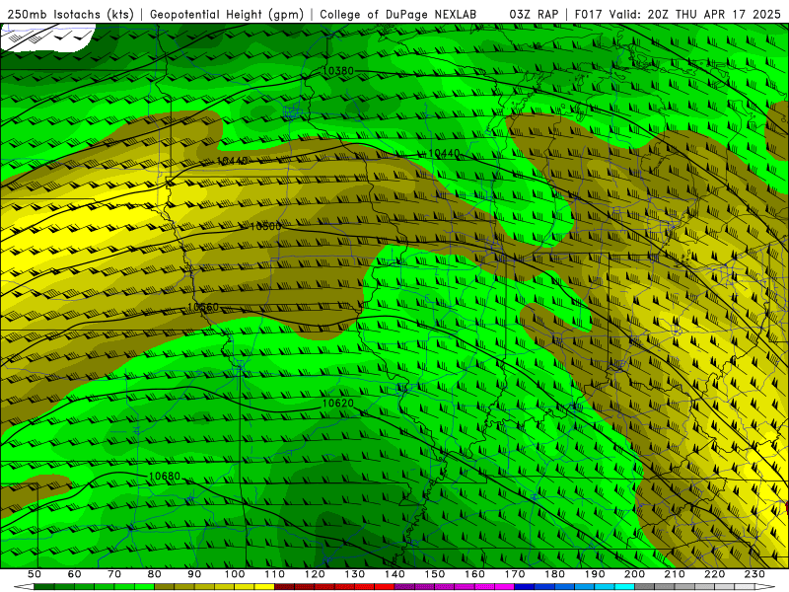Pick the brightest yellow swatch just before 110

[264, 587]
